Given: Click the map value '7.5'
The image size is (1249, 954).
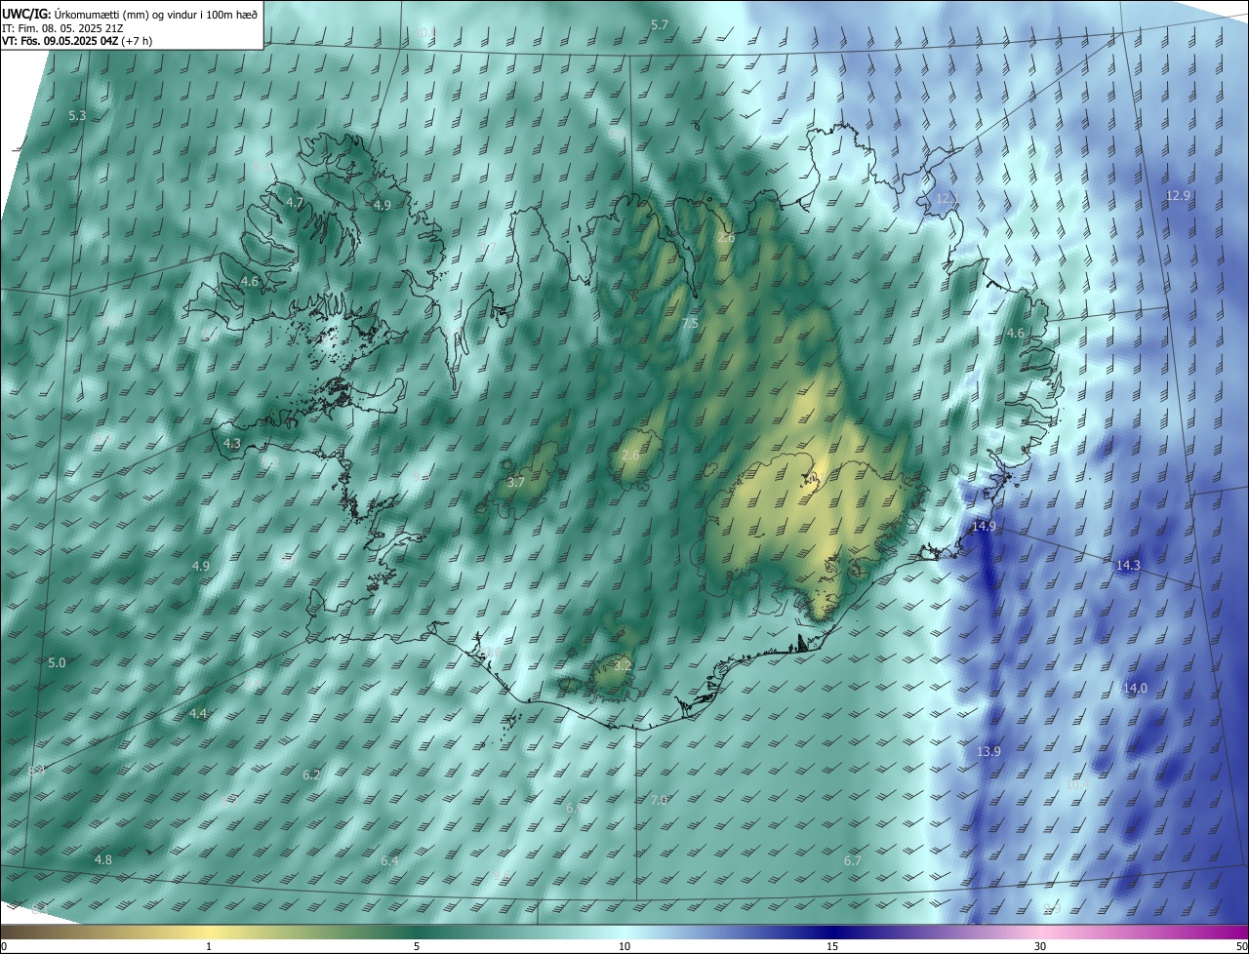Looking at the screenshot, I should pos(690,323).
